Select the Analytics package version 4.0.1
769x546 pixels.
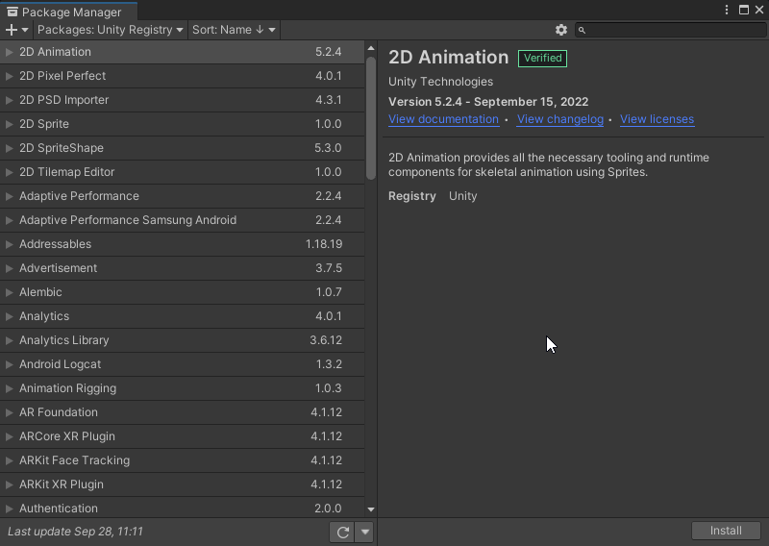[182, 316]
